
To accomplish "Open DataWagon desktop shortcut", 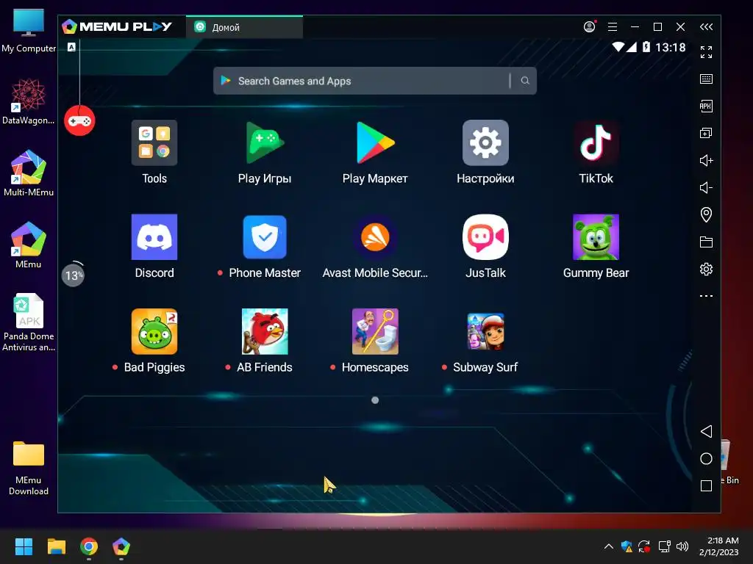I will [x=29, y=101].
